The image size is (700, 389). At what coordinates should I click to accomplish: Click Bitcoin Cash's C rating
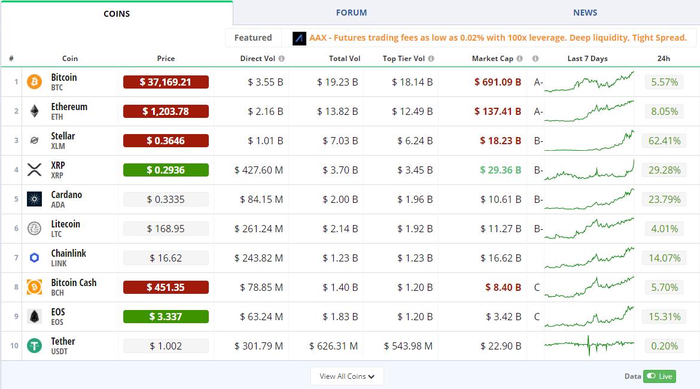coord(537,287)
